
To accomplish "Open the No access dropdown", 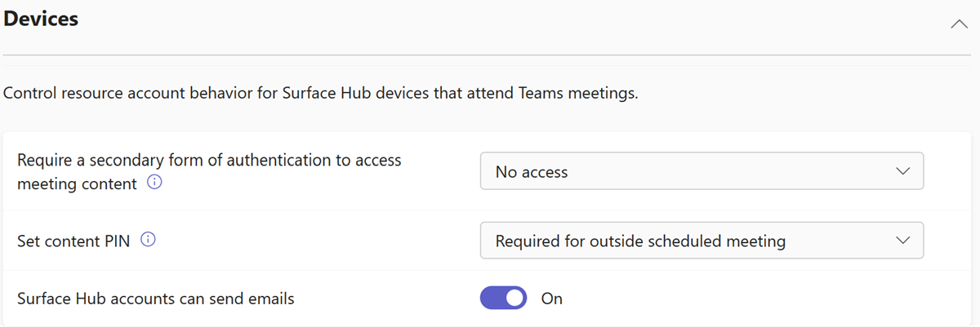I will [x=702, y=170].
